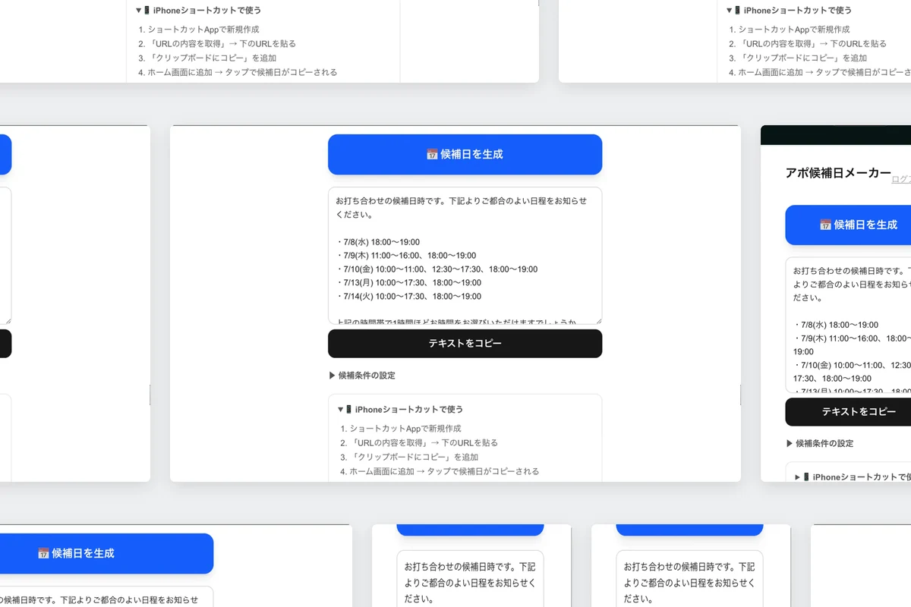Click アポ候補日メーカー title in right card

coord(838,173)
